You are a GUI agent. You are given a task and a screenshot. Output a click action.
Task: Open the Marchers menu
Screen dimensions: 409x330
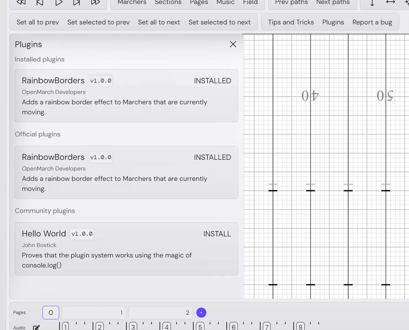(x=132, y=3)
